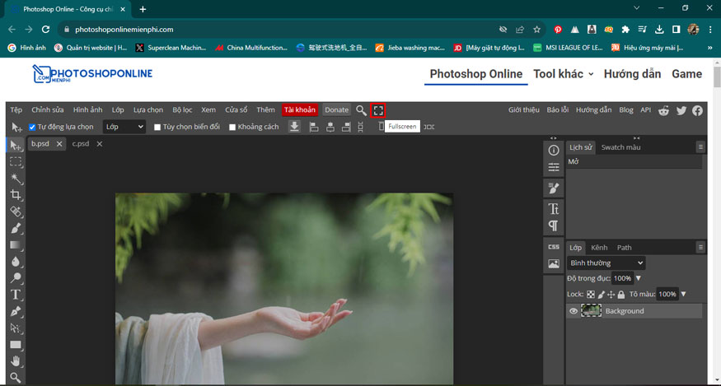
Task: Open the Bộ lọc menu
Action: point(182,110)
